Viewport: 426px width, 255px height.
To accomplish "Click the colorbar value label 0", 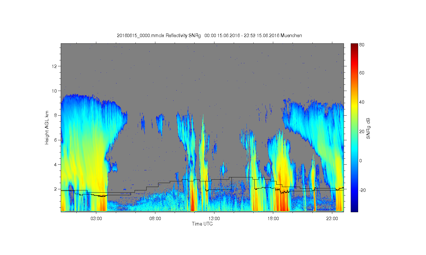I will [361, 161].
